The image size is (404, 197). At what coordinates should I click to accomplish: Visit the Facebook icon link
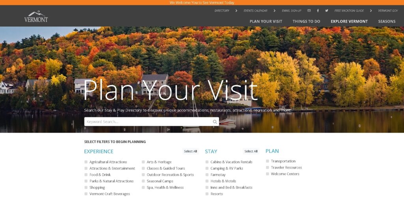point(318,11)
